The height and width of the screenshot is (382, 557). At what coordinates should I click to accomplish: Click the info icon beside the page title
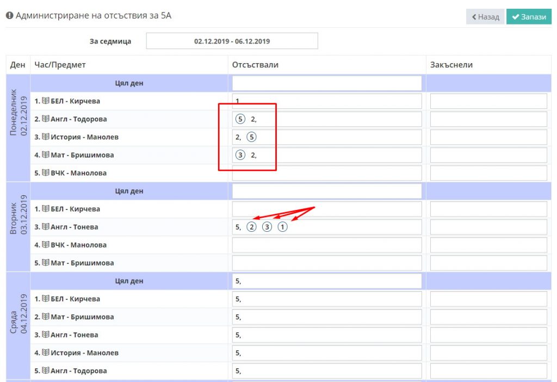coord(10,16)
